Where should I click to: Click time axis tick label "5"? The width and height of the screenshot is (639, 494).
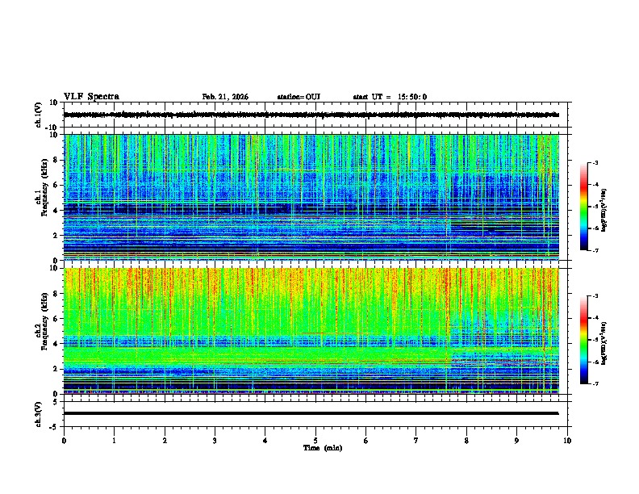coord(315,441)
